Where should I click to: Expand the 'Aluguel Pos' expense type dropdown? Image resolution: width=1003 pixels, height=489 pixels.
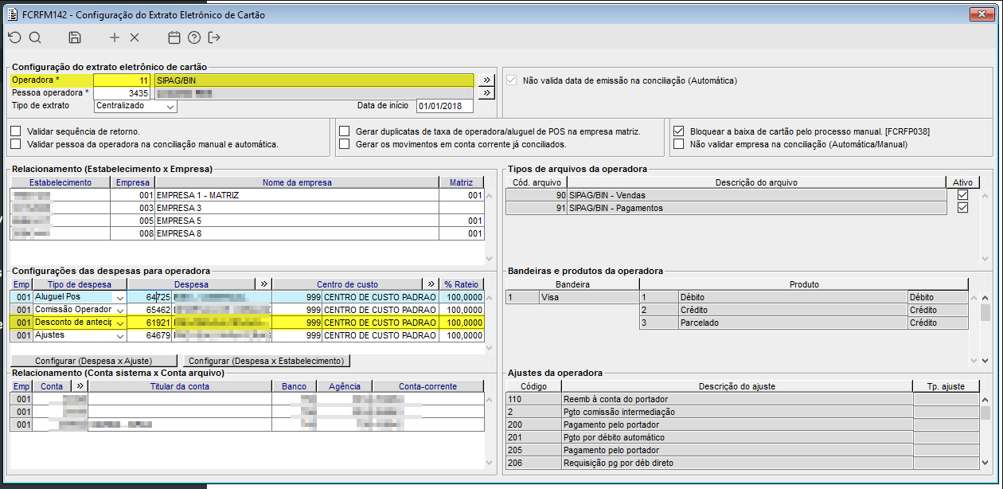pos(120,297)
